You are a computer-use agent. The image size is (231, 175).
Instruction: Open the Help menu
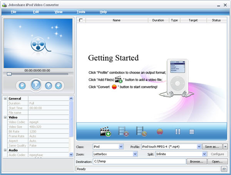103,12
